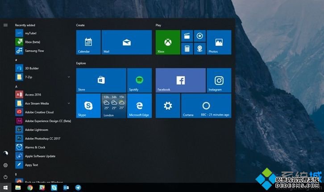Open the London weather tile

(x=114, y=106)
